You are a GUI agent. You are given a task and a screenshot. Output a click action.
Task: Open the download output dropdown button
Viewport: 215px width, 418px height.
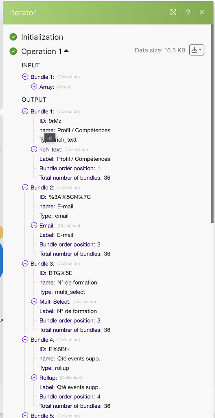197,50
